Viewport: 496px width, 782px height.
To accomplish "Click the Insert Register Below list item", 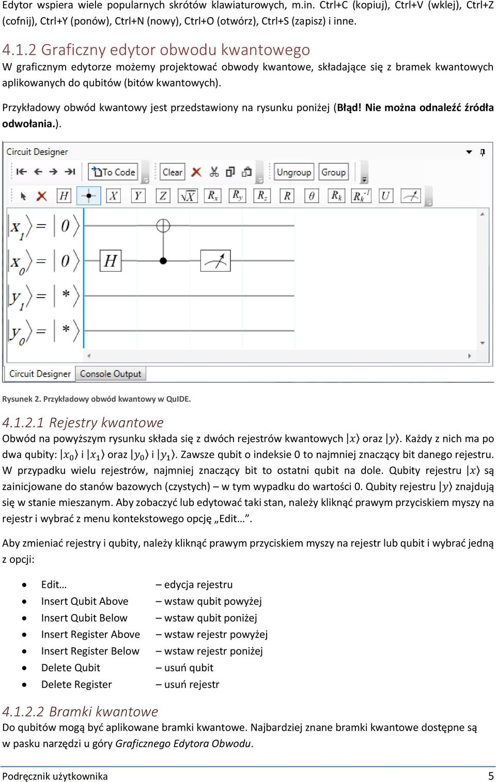I will tap(90, 651).
